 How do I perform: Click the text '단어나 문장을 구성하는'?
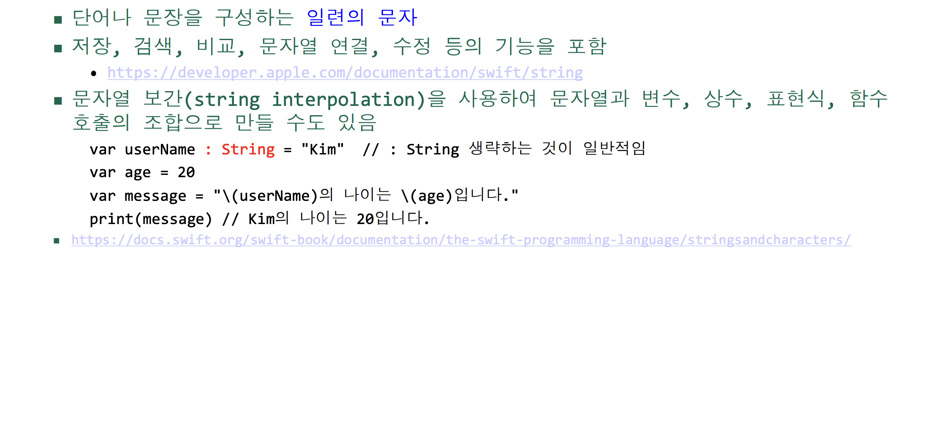coord(183,18)
